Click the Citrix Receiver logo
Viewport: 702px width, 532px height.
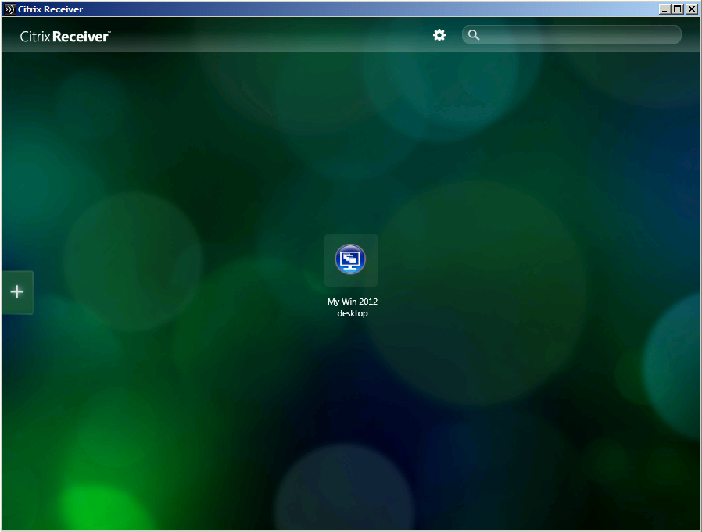click(66, 37)
